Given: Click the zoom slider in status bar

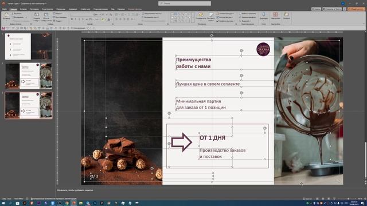Looking at the screenshot, I should tap(347, 199).
